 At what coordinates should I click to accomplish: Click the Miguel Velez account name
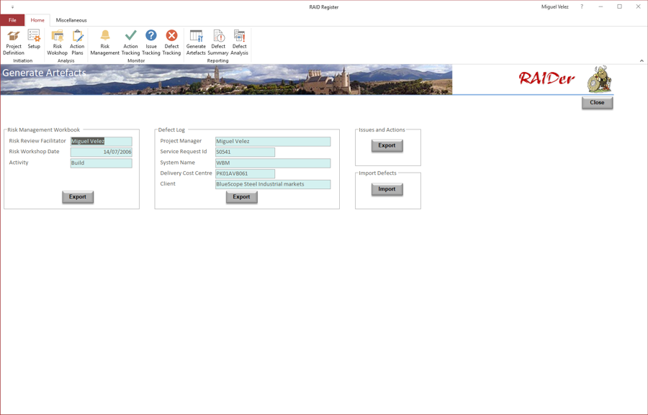[x=555, y=7]
